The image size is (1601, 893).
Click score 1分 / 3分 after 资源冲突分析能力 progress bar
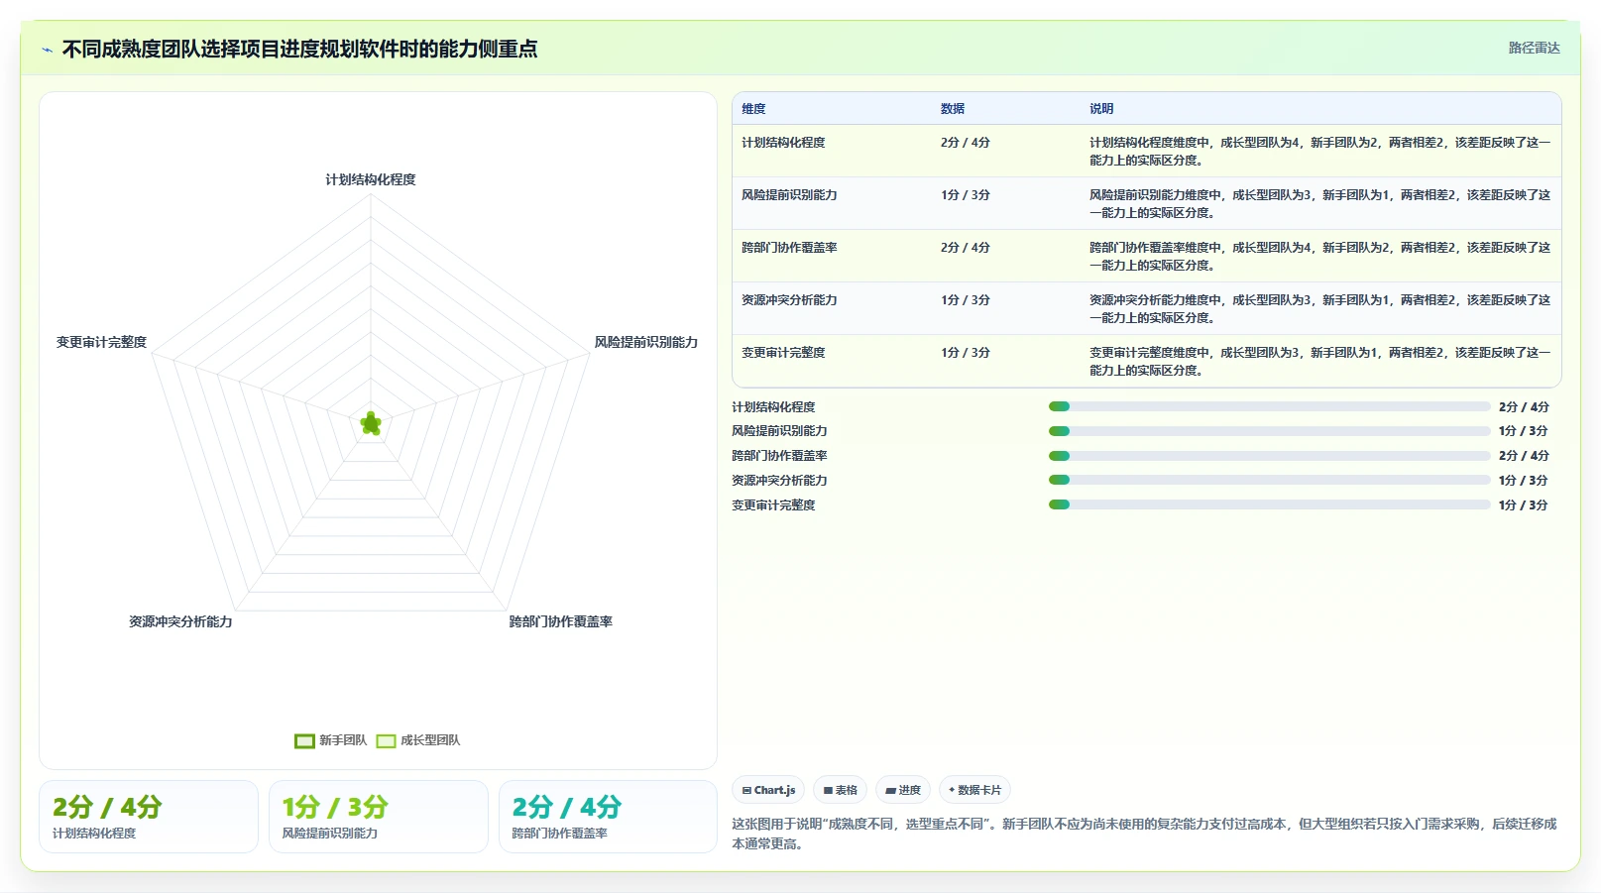tap(1524, 481)
